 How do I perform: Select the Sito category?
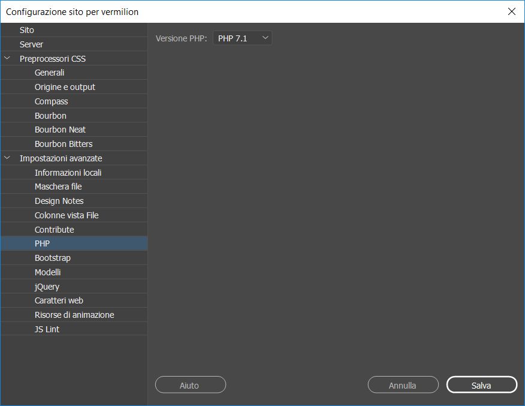point(26,29)
